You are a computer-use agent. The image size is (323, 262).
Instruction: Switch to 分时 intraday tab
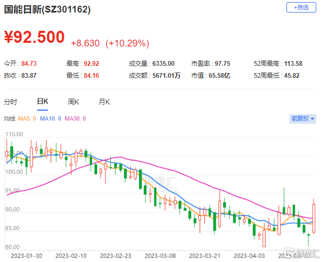coord(10,102)
